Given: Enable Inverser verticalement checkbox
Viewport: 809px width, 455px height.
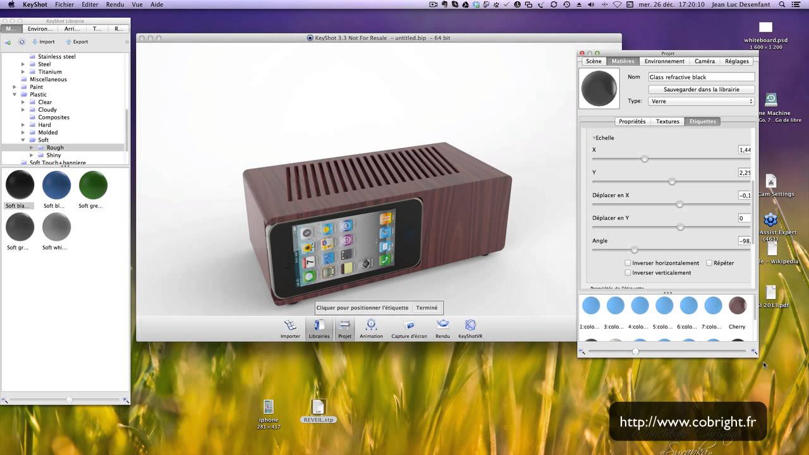Looking at the screenshot, I should click(628, 273).
